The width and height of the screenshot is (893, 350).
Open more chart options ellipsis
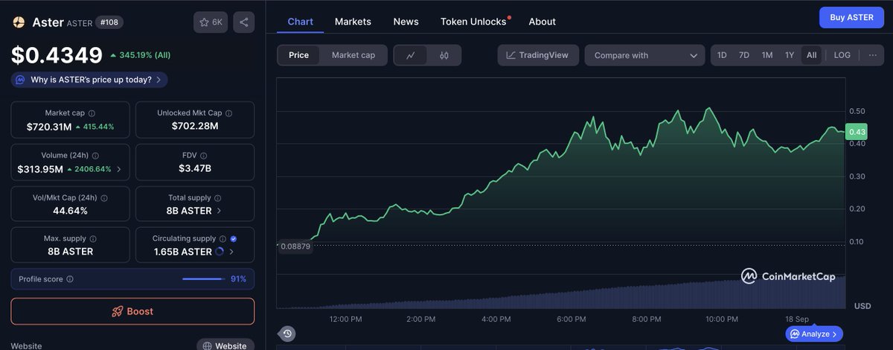[872, 55]
